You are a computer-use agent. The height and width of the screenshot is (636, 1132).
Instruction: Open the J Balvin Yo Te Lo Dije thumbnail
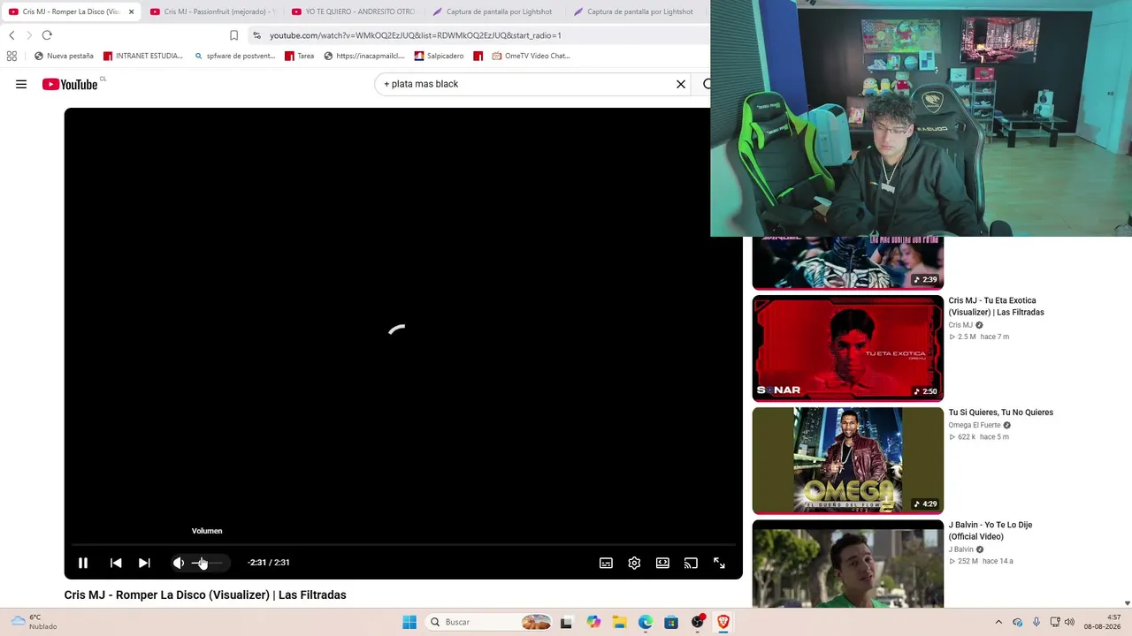tap(848, 564)
